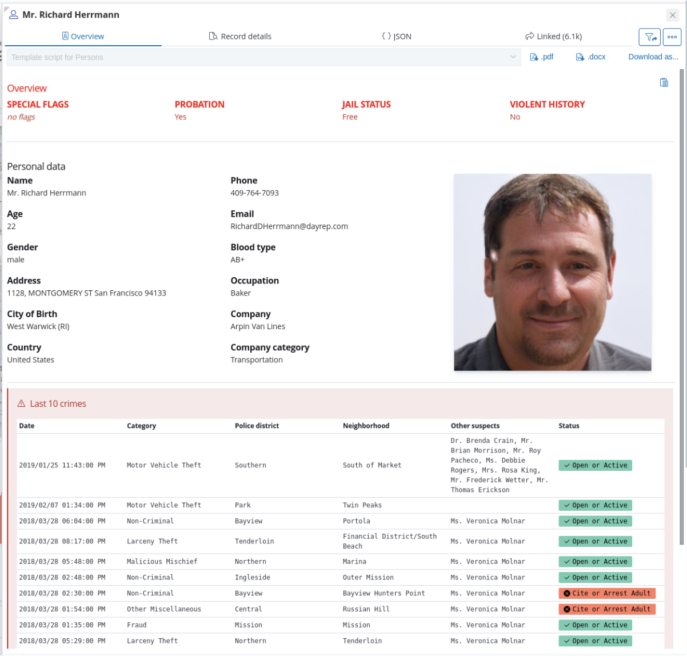Click the Open or Active status for Twin Peaks
The image size is (687, 656).
click(595, 505)
